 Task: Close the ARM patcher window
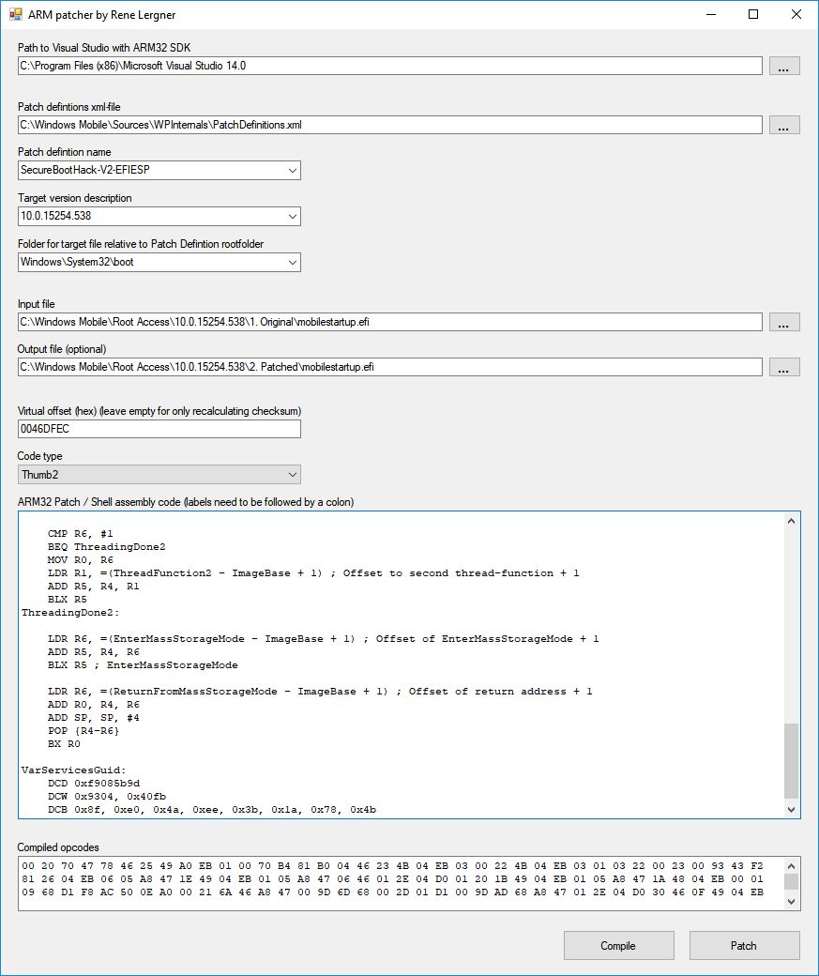[x=796, y=14]
